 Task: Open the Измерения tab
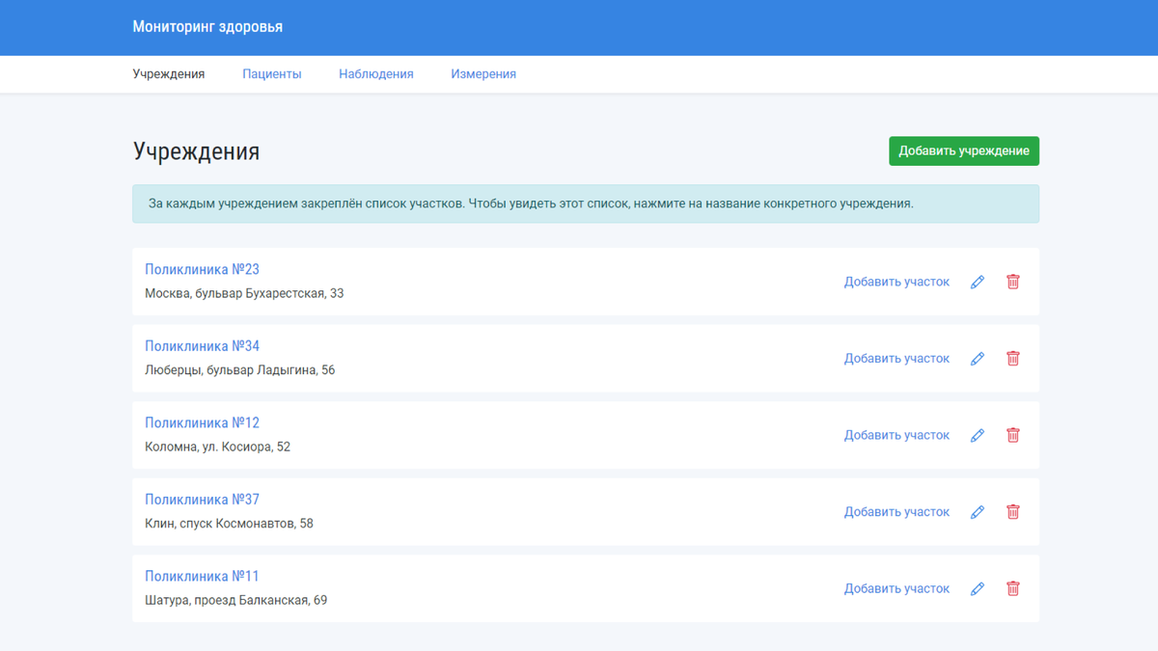483,73
